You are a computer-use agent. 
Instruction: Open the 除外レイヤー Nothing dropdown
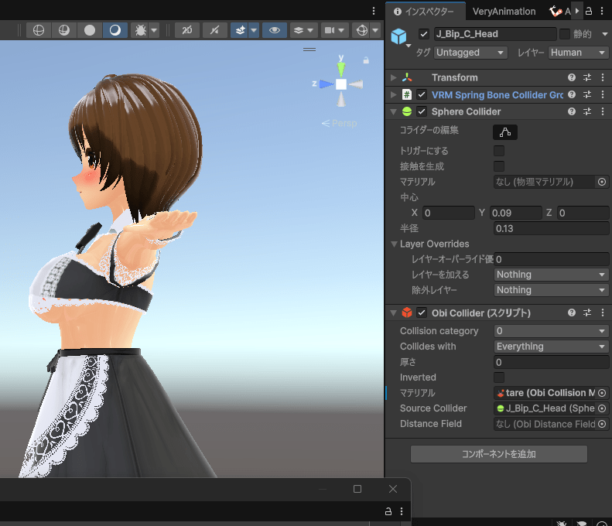coord(551,290)
